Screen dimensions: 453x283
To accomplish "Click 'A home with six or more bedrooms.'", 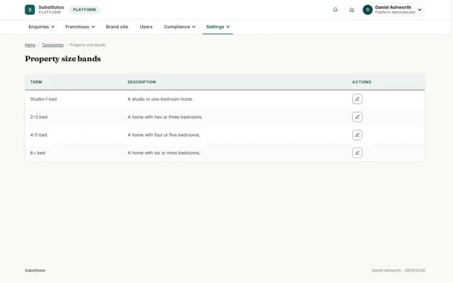I will pyautogui.click(x=164, y=152).
